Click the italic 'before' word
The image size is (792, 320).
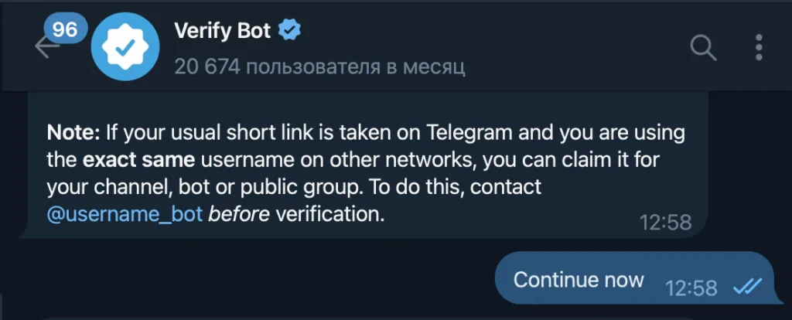[x=239, y=214]
